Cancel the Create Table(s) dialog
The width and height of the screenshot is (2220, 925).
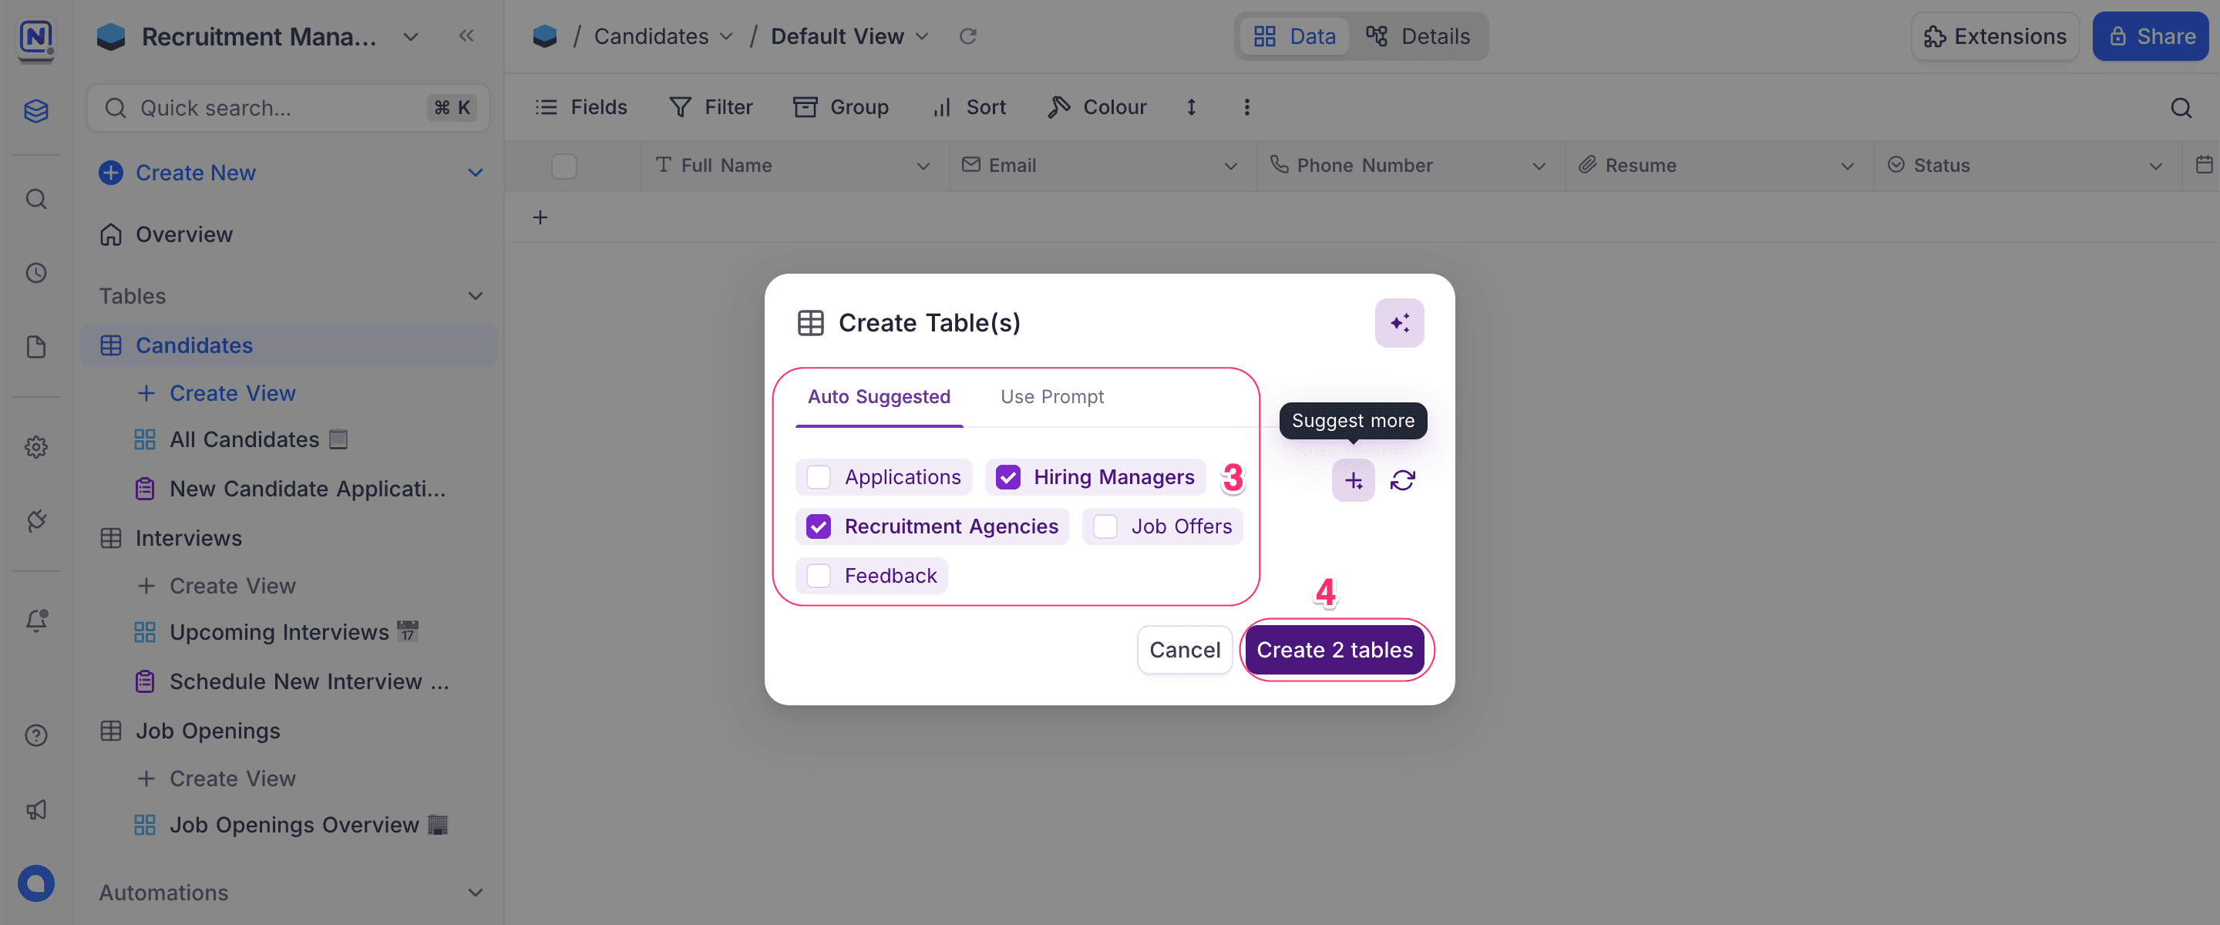pyautogui.click(x=1184, y=649)
